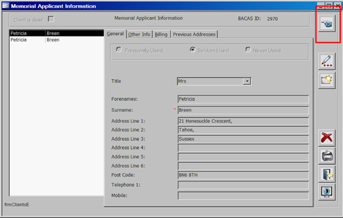Toggle the Client is dead checkbox
The width and height of the screenshot is (343, 218).
(x=50, y=19)
